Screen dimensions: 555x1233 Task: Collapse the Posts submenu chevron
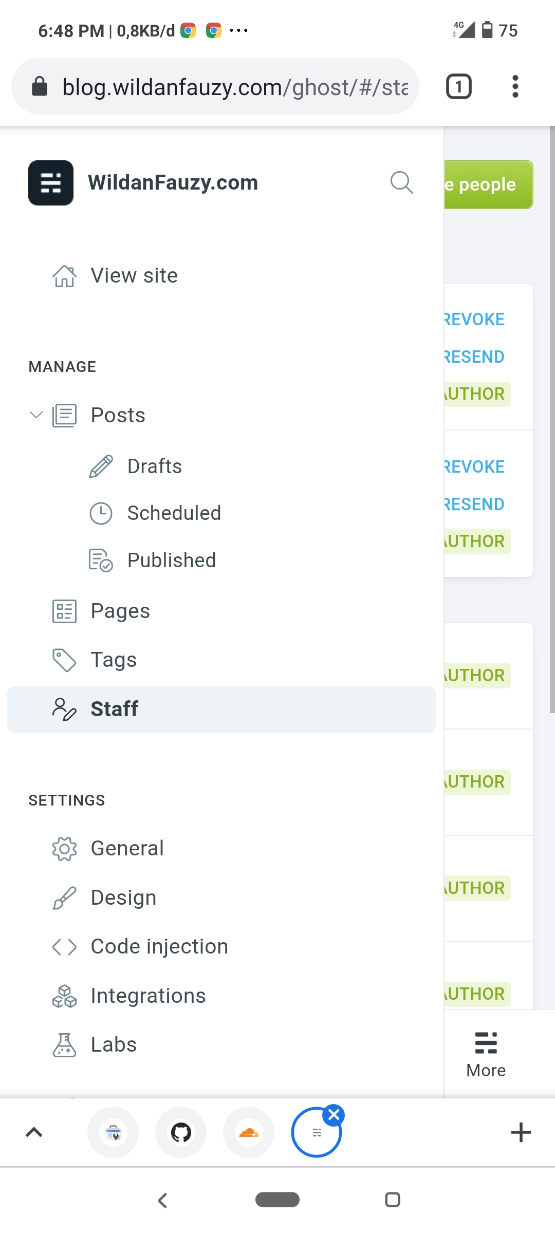pos(36,415)
